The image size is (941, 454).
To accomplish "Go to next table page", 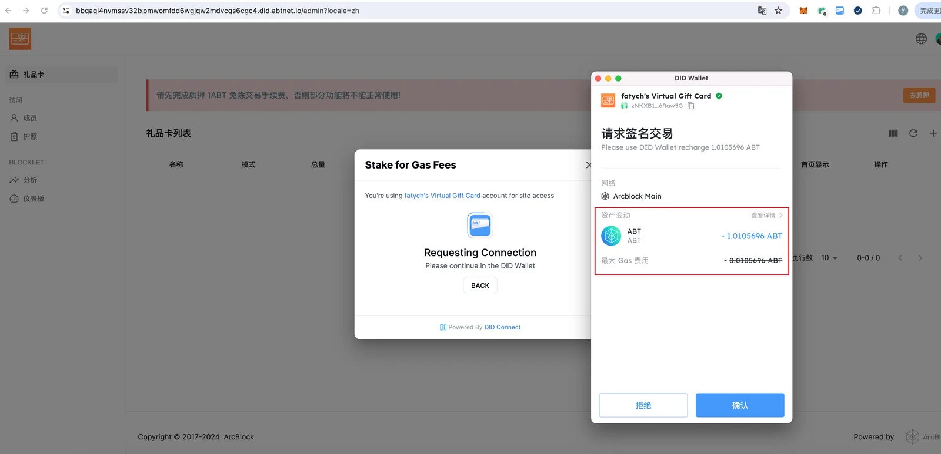I will [920, 258].
